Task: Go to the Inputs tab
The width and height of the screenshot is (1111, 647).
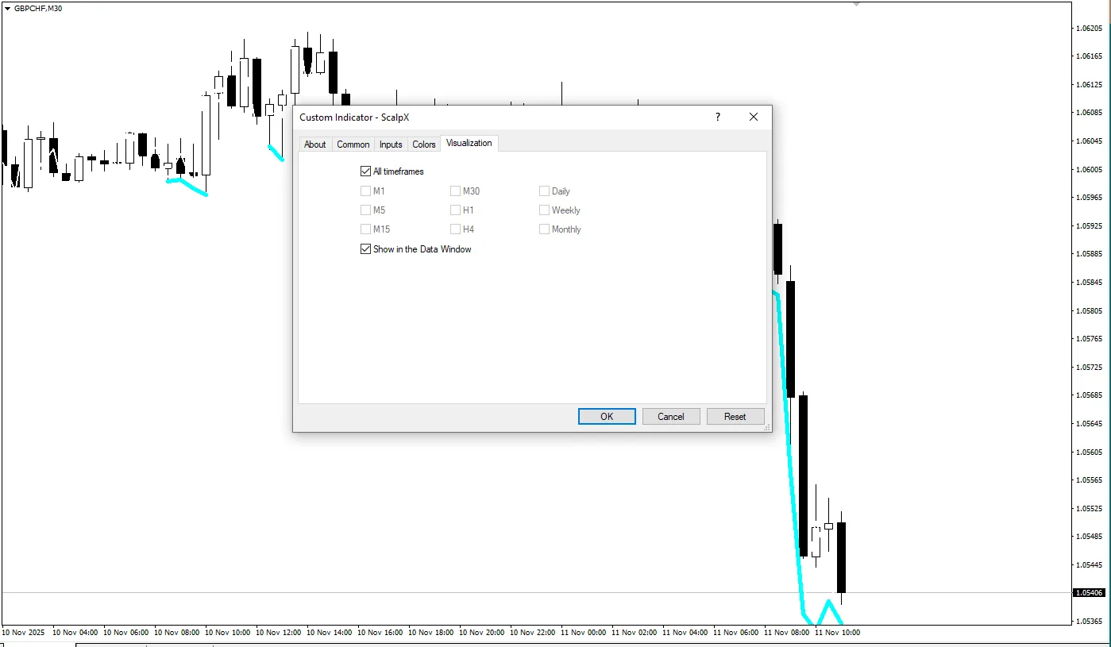Action: pyautogui.click(x=391, y=144)
